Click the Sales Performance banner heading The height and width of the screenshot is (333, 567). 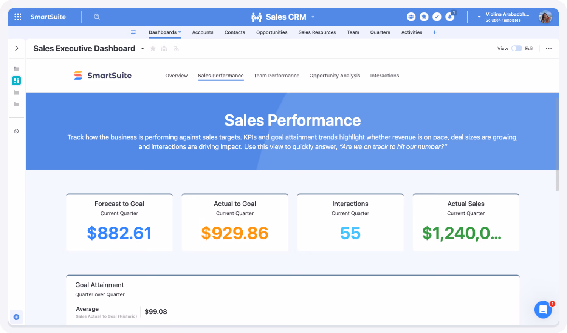[x=293, y=120]
